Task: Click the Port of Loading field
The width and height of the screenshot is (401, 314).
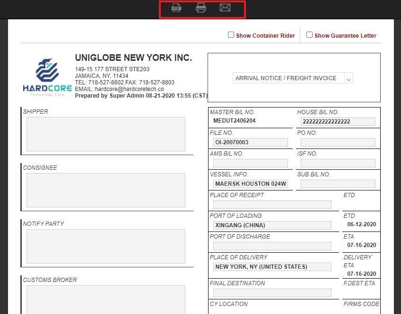Action: click(x=272, y=225)
